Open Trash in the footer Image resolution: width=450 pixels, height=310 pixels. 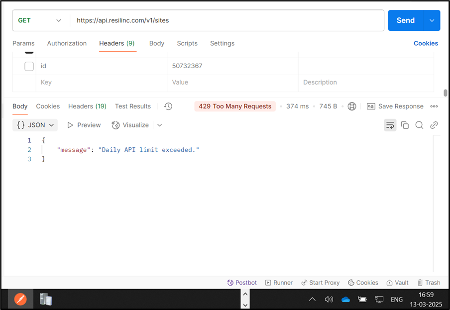tap(429, 283)
